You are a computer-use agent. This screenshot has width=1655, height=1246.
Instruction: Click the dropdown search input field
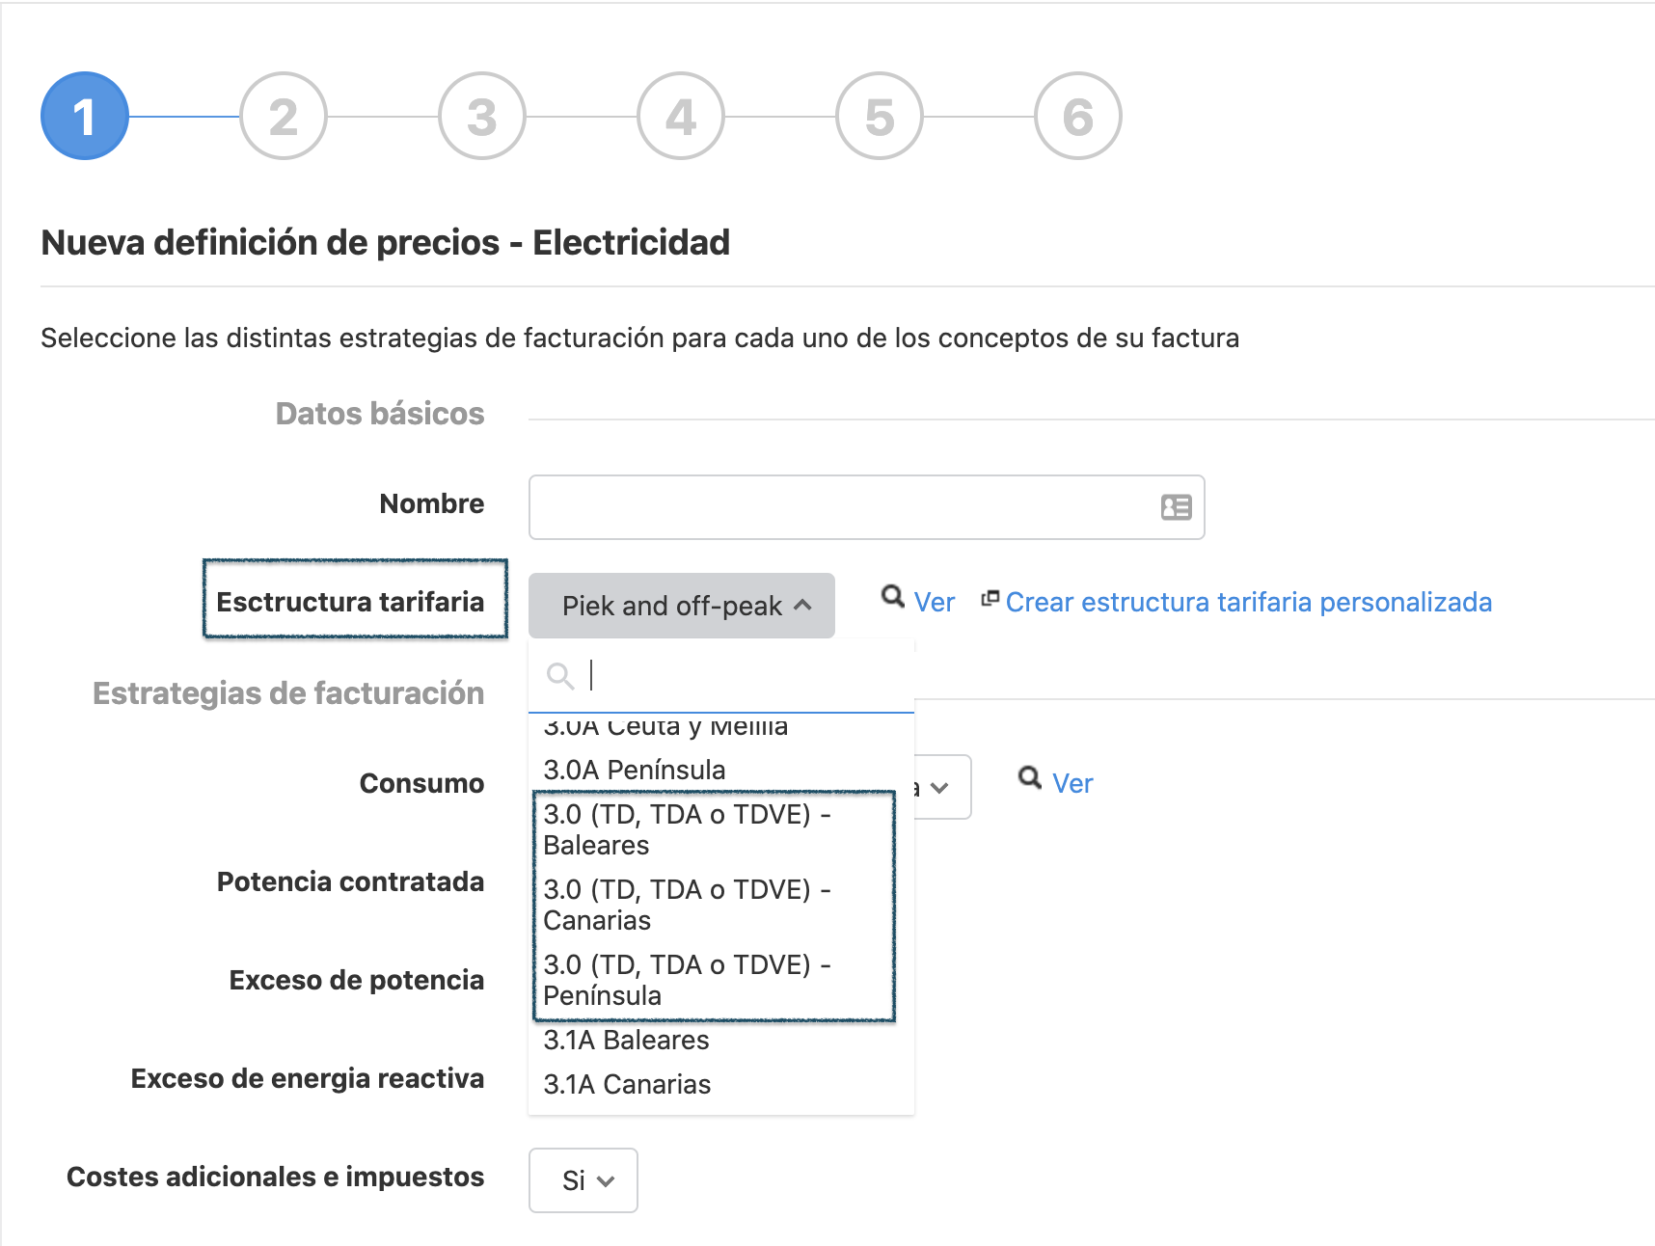[x=721, y=675]
